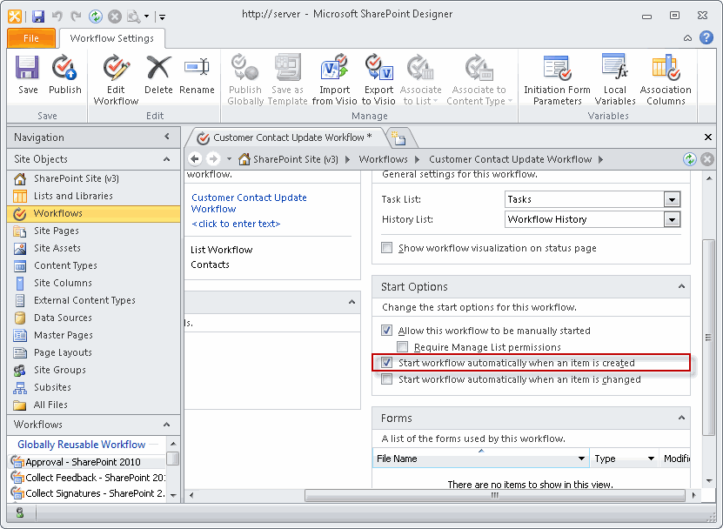
Task: Switch to the Workflow Settings ribbon tab
Action: click(x=111, y=38)
